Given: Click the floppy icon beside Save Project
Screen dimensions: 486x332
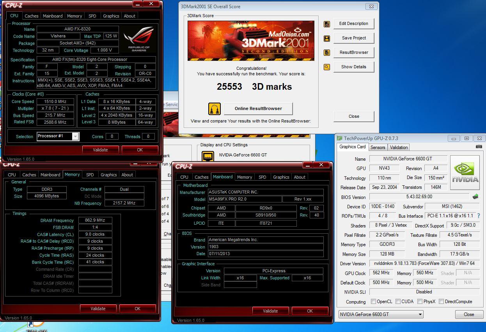Looking at the screenshot, I should 327,38.
